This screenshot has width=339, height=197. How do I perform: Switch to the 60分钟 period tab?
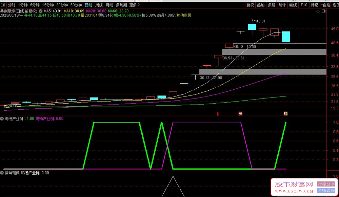pyautogui.click(x=76, y=5)
